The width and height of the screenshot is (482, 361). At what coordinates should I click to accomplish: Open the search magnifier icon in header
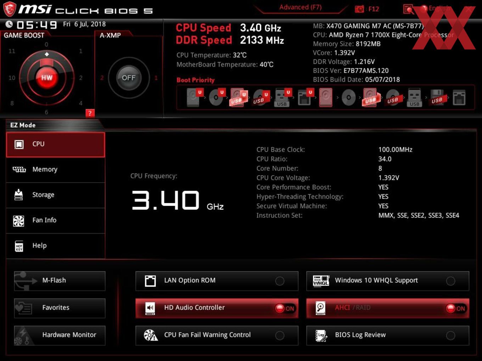click(408, 9)
